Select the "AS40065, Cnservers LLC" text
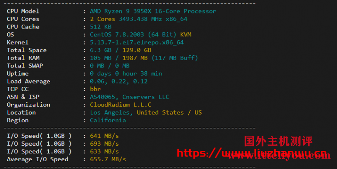 130,97
